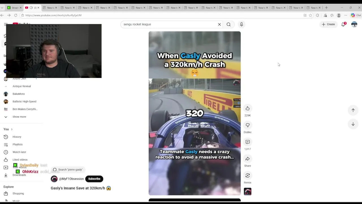The width and height of the screenshot is (362, 204).
Task: Open browser Settings and more menu
Action: click(346, 15)
